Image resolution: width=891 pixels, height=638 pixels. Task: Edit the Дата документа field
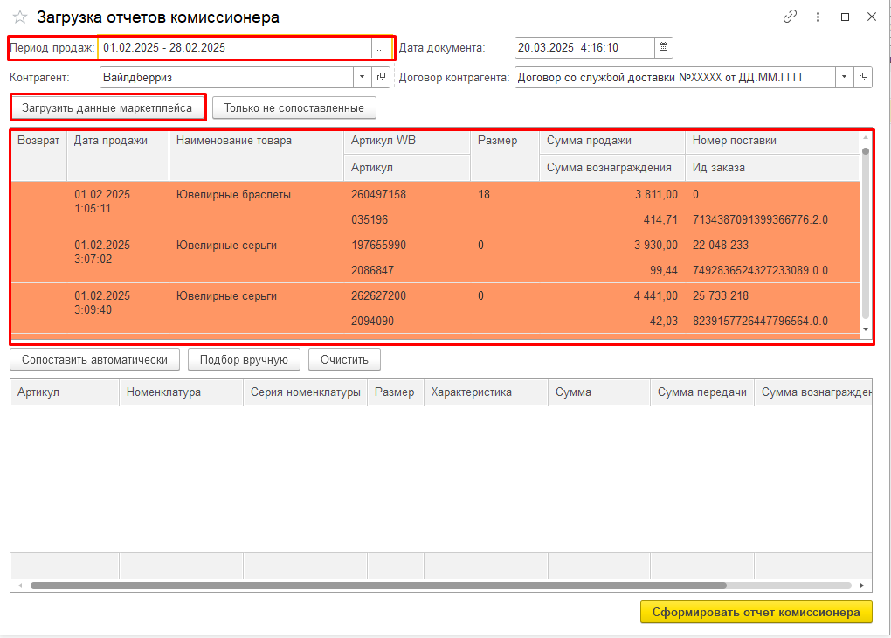(584, 47)
